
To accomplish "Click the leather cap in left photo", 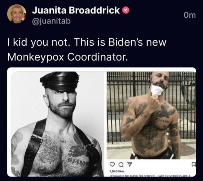I will coord(59,81).
